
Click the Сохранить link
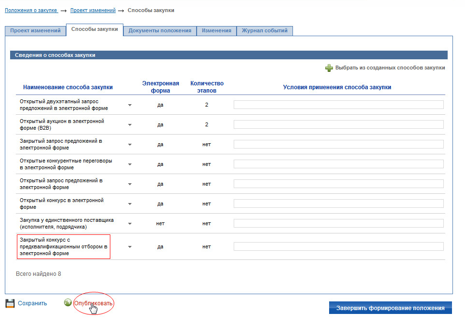click(32, 303)
